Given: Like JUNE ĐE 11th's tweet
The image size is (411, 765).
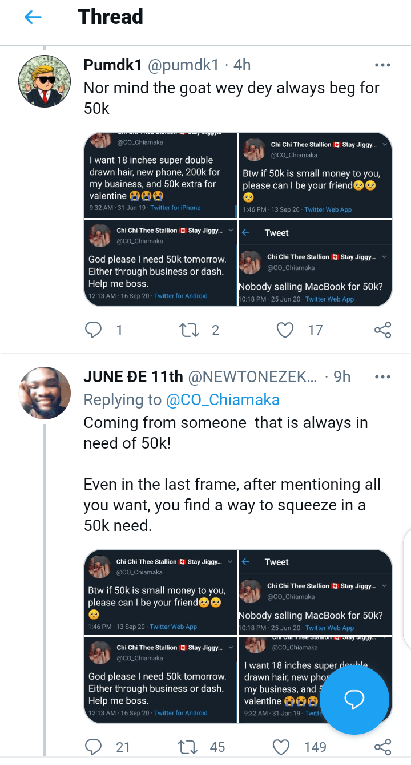Looking at the screenshot, I should point(281,747).
